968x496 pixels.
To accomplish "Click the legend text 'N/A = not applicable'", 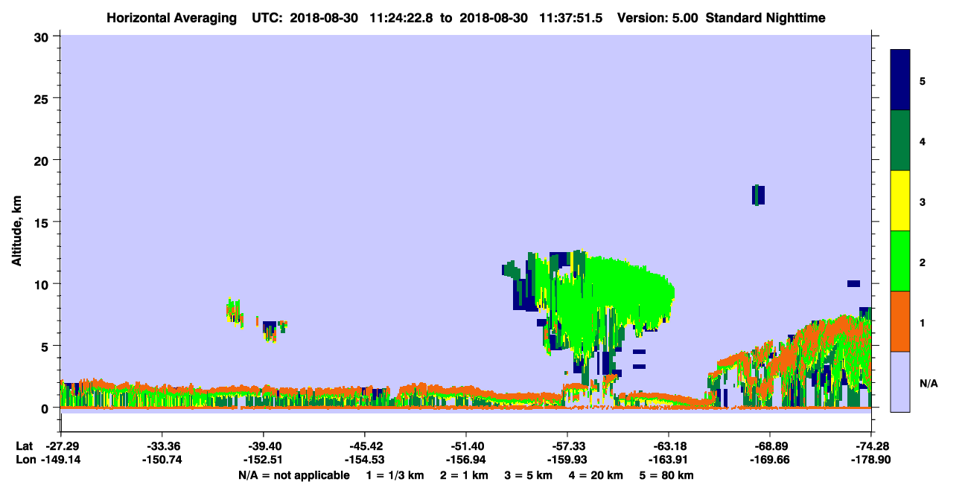I will [293, 475].
